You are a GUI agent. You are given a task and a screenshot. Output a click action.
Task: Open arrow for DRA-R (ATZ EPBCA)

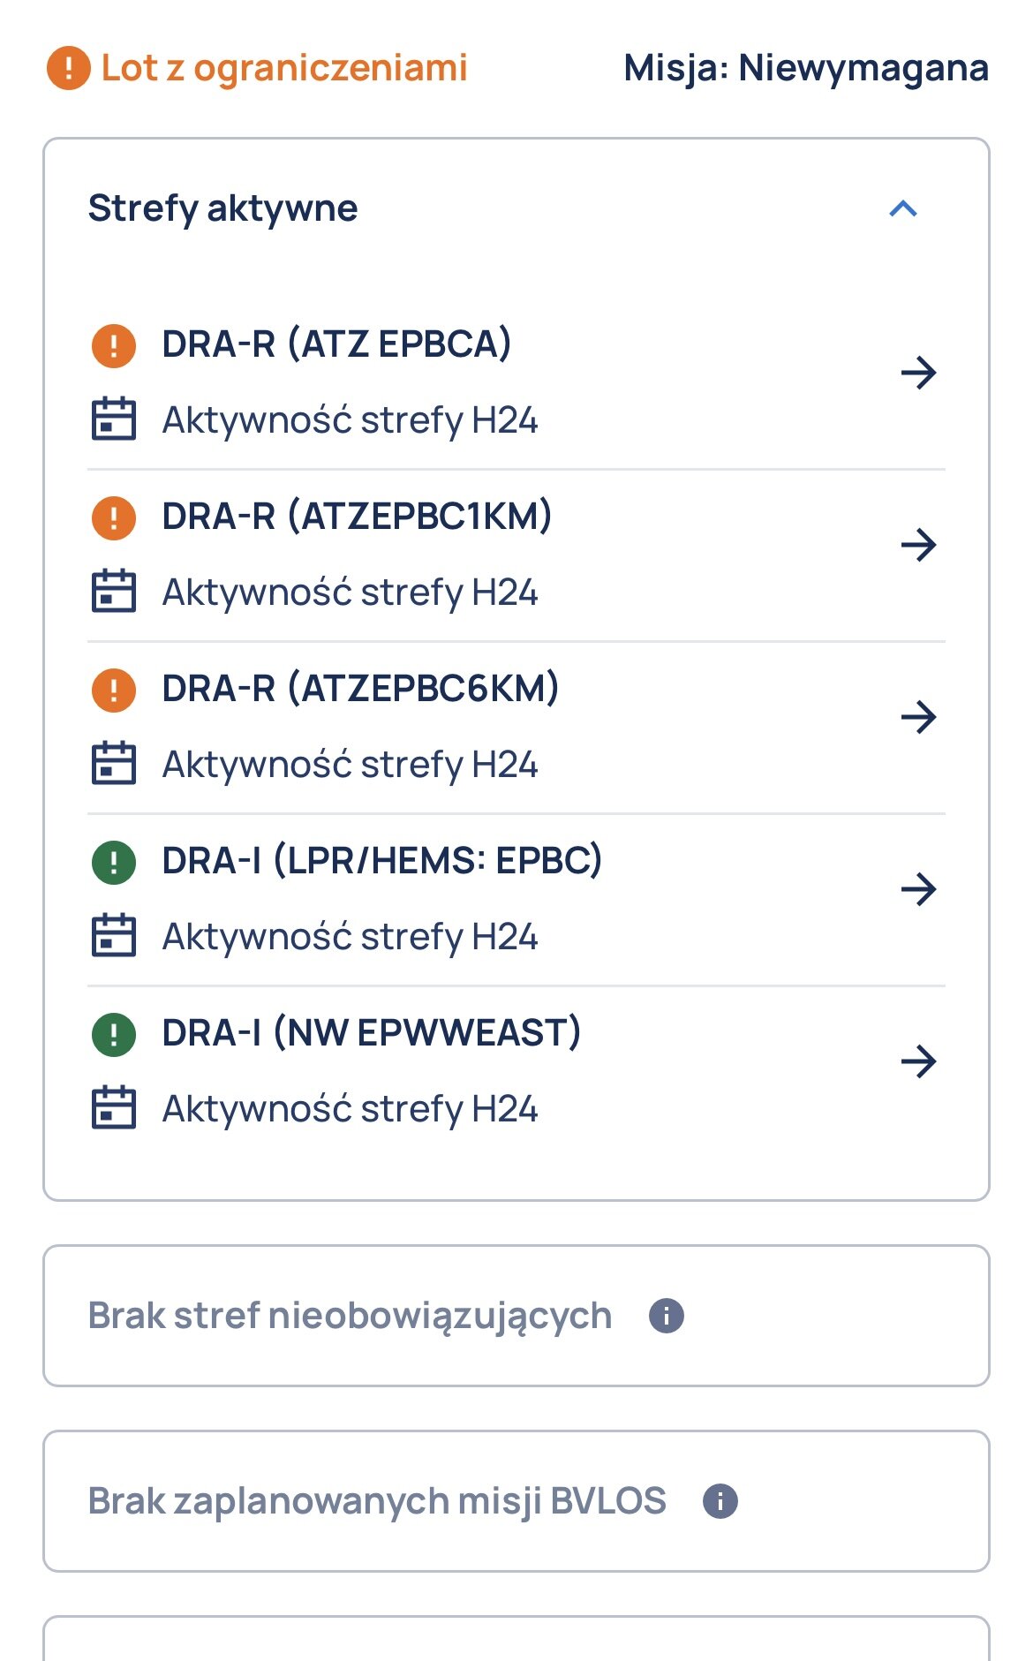point(918,373)
